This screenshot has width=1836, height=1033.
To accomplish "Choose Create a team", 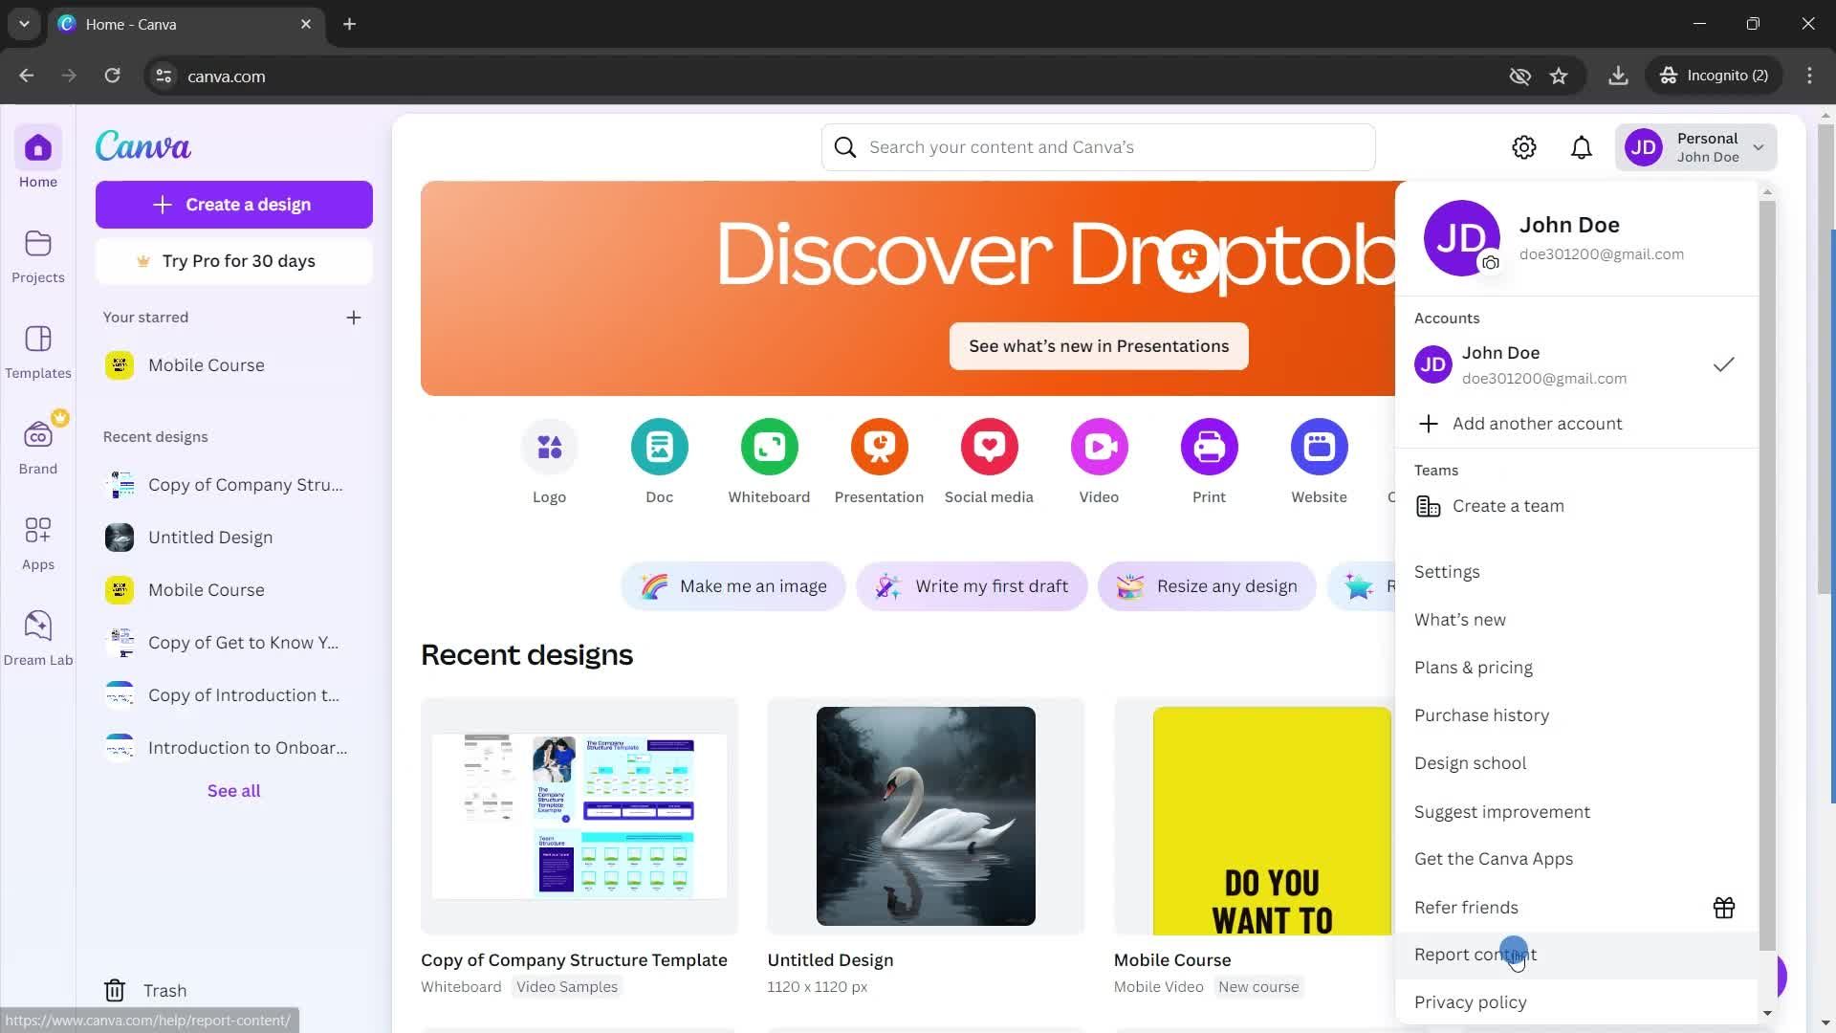I will click(1576, 506).
